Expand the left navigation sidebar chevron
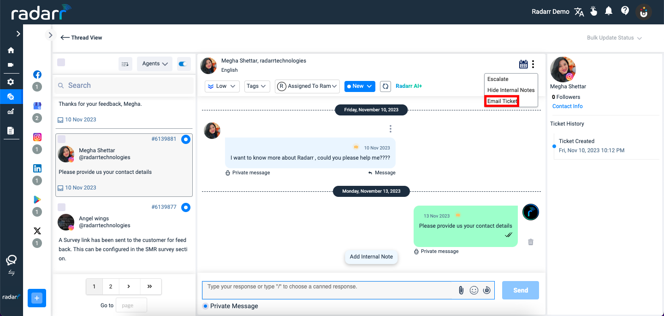Screen dimensions: 664x316 (x=18, y=34)
